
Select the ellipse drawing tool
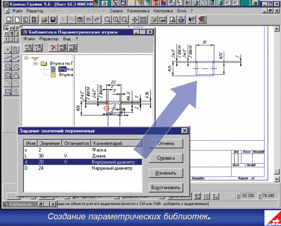point(8,75)
